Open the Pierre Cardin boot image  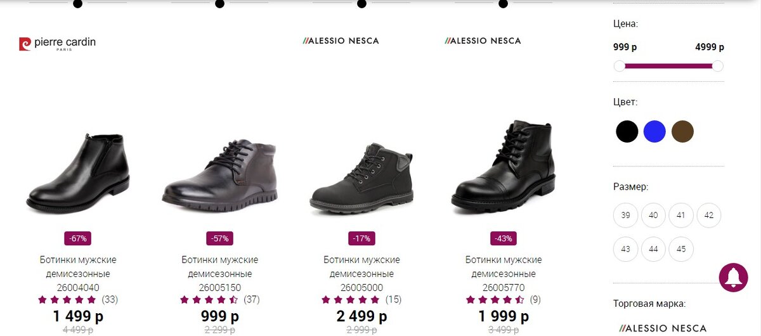tap(78, 172)
